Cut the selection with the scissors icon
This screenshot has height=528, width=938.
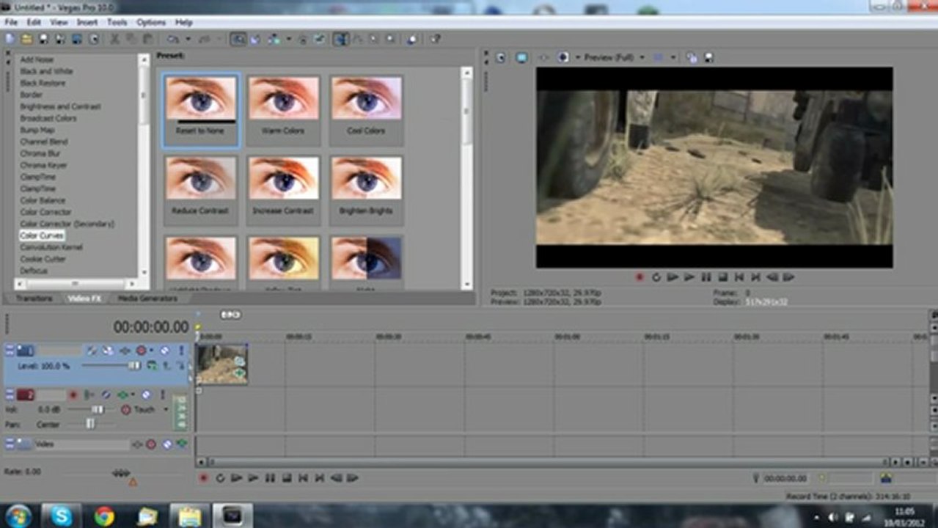(114, 39)
